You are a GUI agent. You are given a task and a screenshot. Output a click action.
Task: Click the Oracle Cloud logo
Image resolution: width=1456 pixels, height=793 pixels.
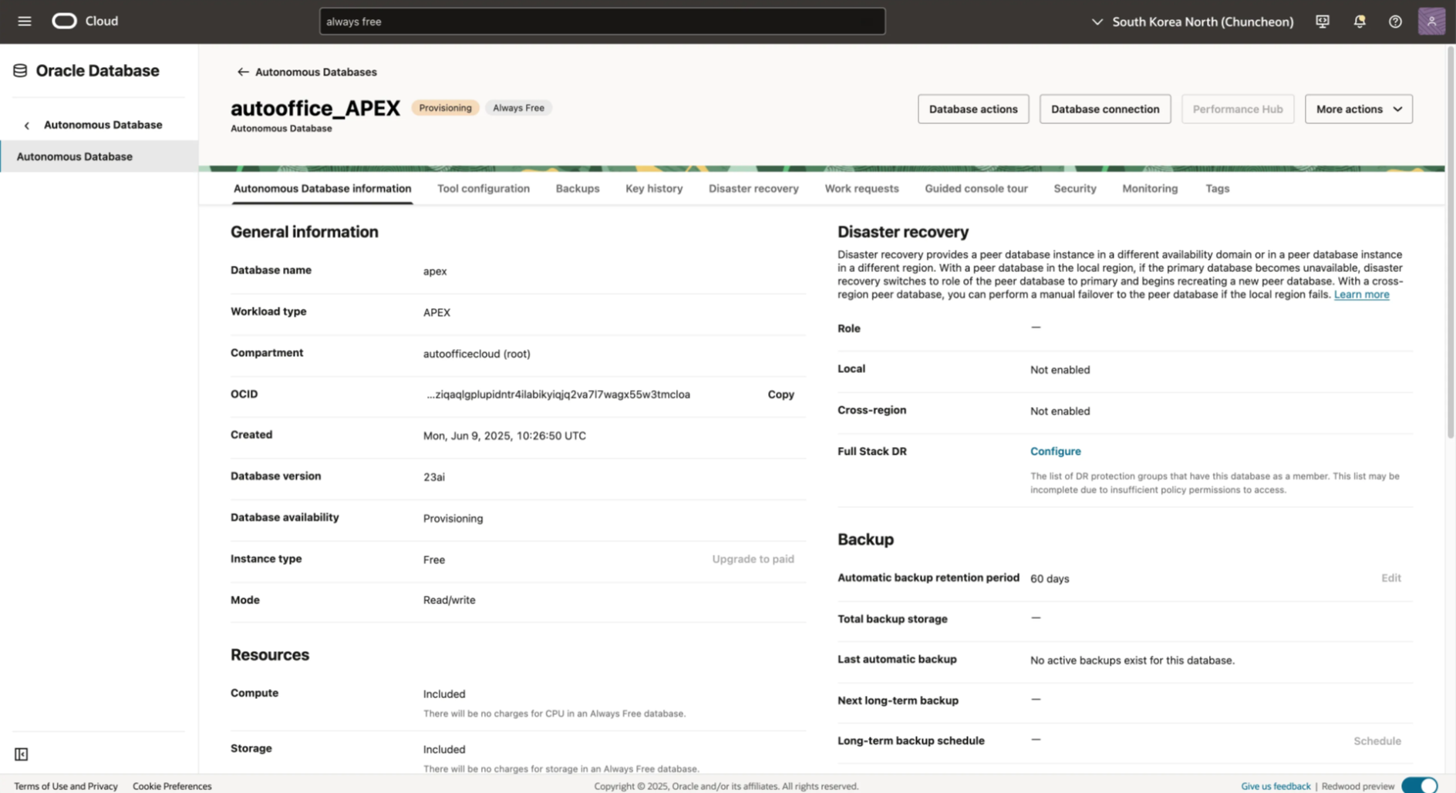coord(85,21)
